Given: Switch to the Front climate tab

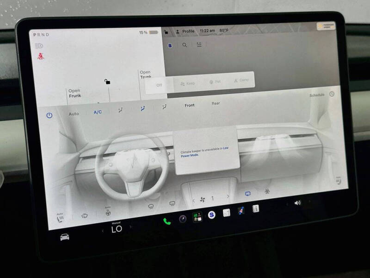Looking at the screenshot, I should (190, 105).
